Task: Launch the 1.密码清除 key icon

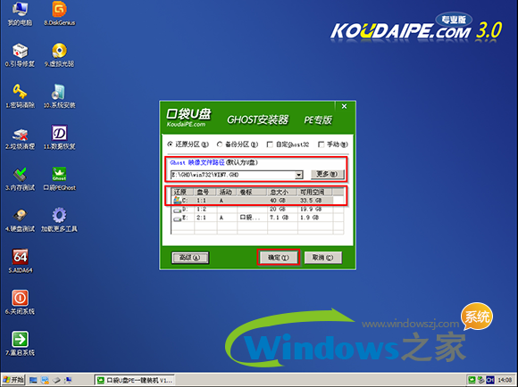Action: click(20, 96)
